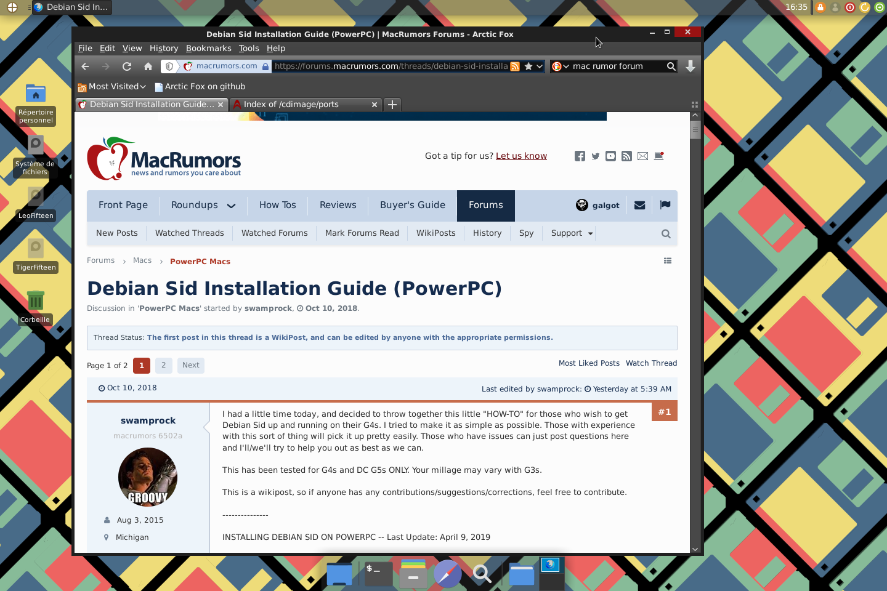Click the page scrollbar down arrow
This screenshot has height=591, width=887.
click(695, 549)
